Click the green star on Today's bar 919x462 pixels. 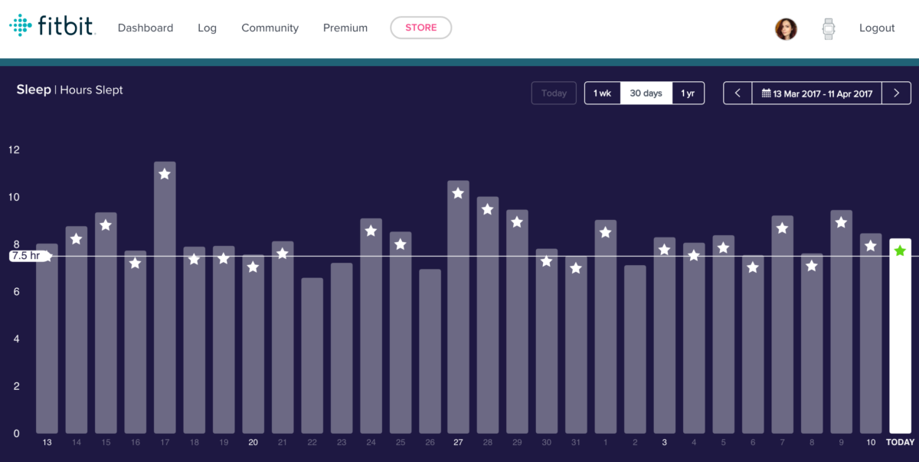900,251
